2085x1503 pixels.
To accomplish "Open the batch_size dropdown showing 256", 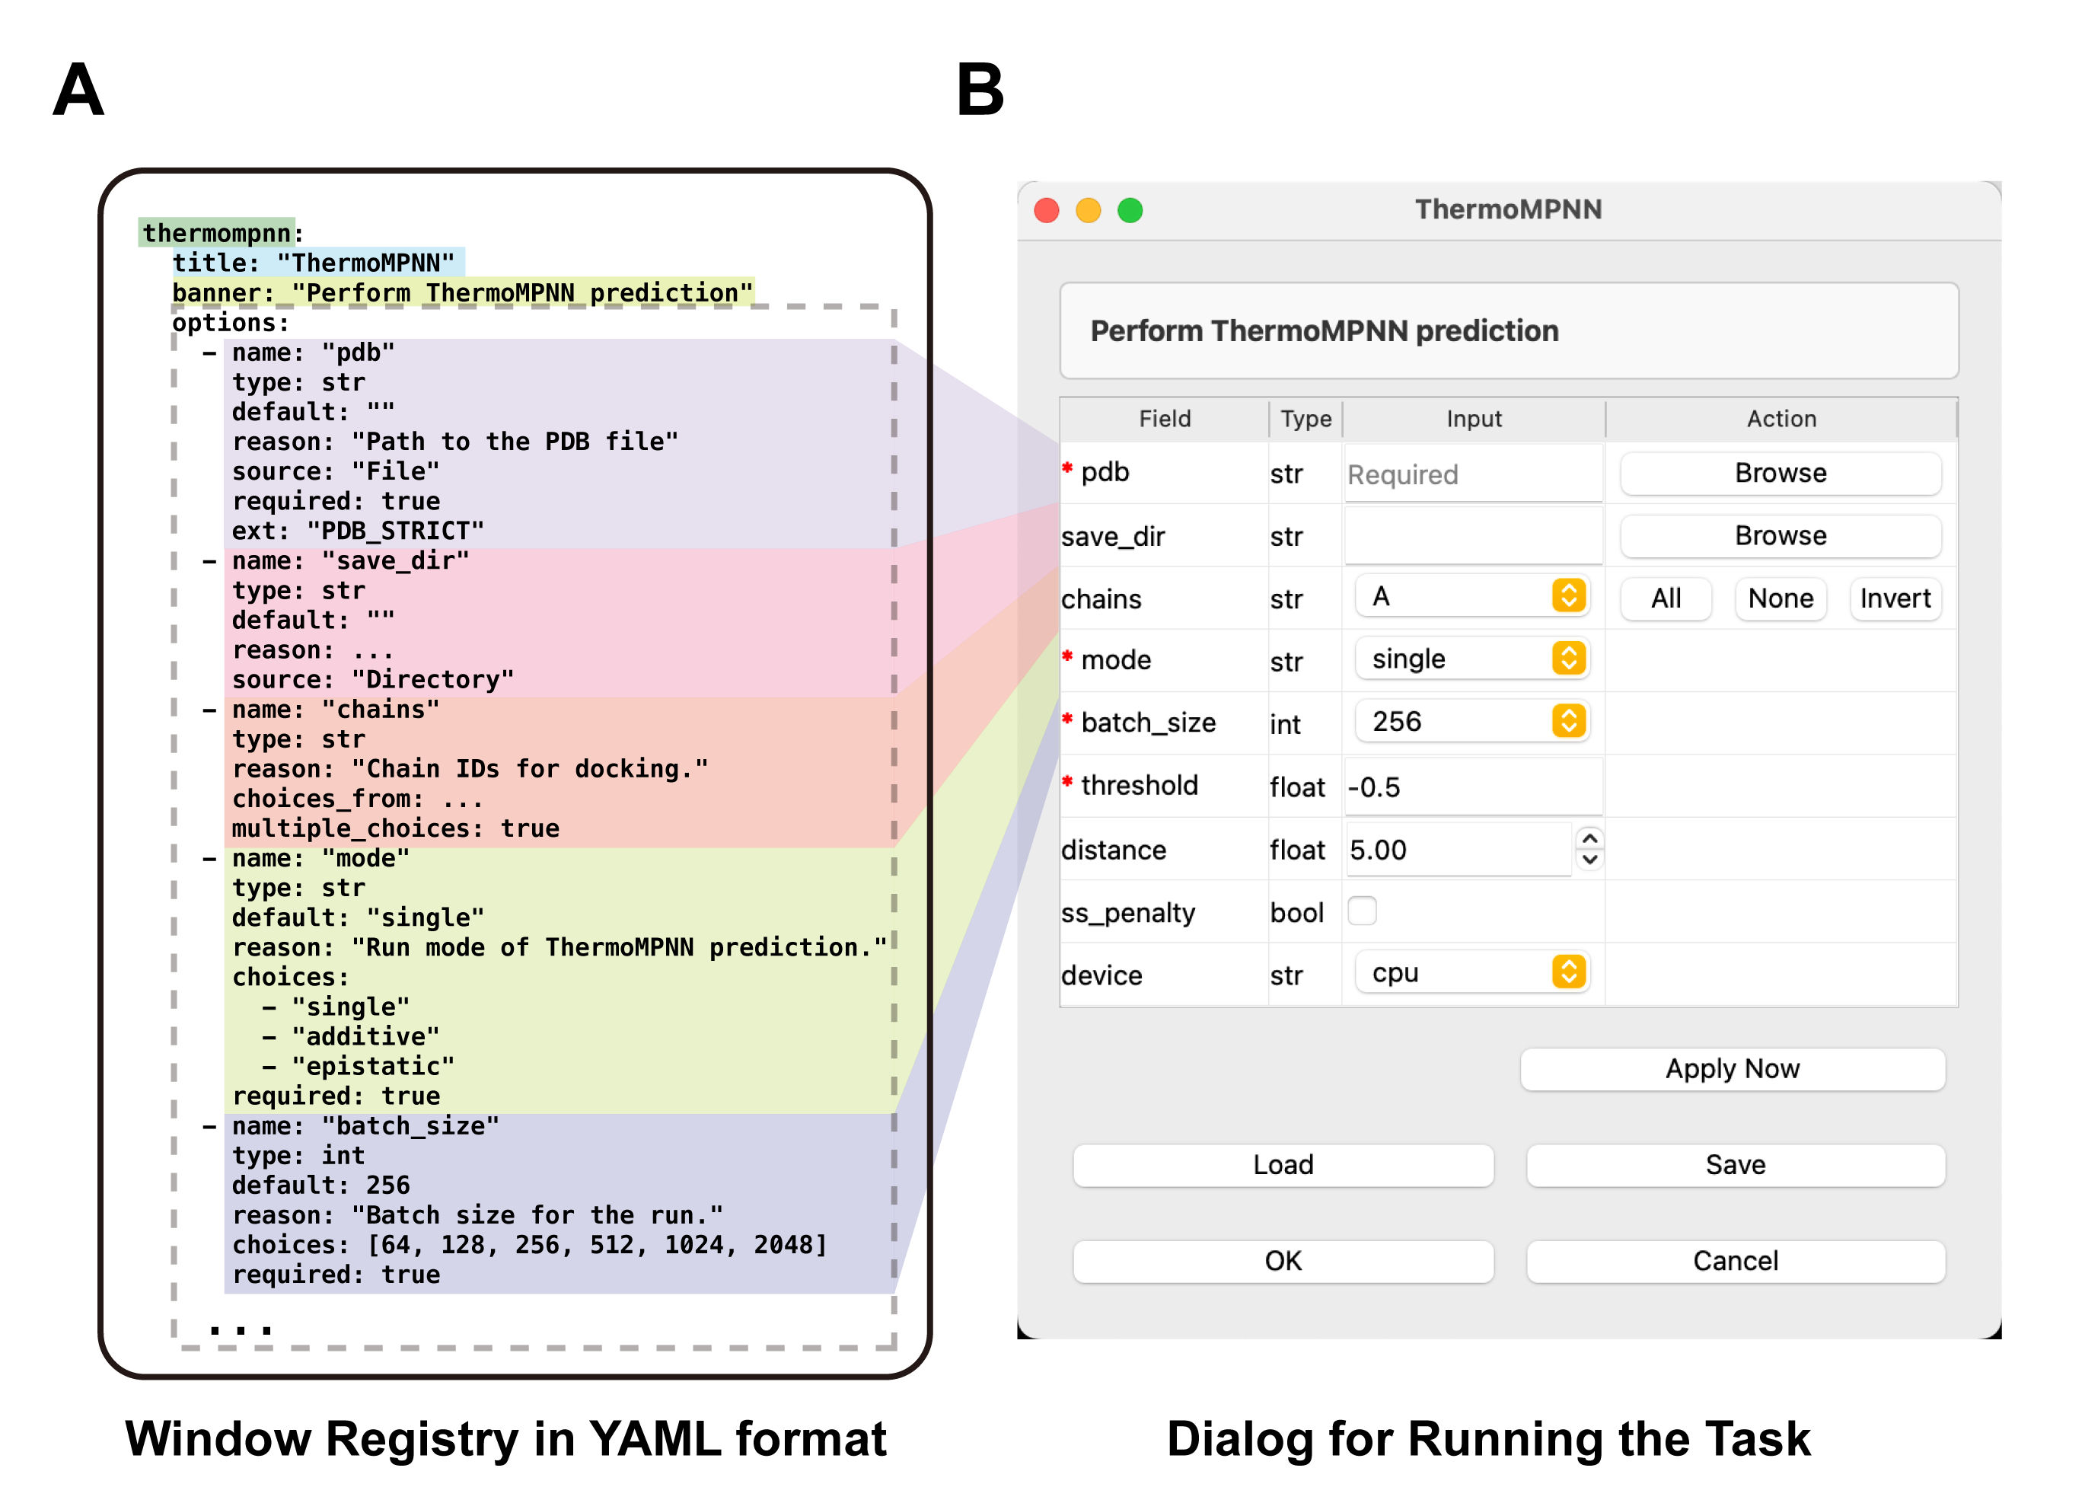I will (1471, 721).
